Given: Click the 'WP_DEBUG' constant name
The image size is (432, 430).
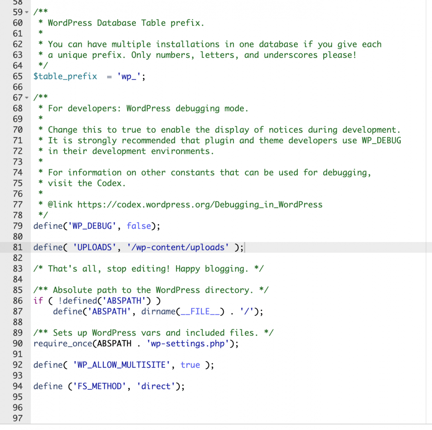Looking at the screenshot, I should tap(92, 226).
